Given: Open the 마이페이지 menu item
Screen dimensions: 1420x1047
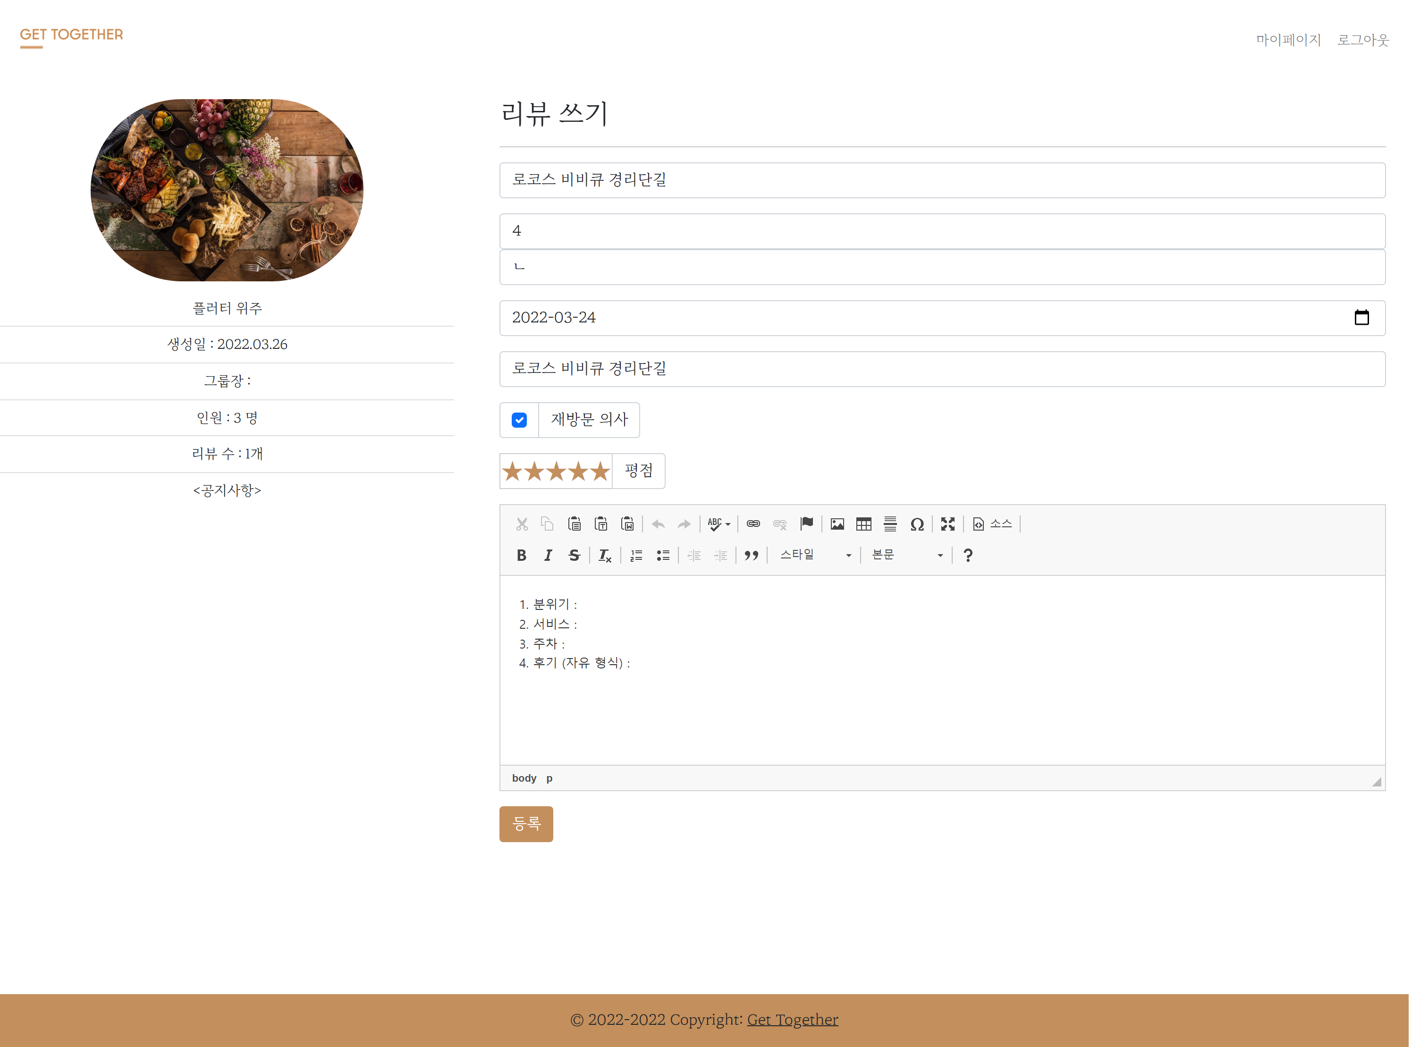Looking at the screenshot, I should 1289,40.
